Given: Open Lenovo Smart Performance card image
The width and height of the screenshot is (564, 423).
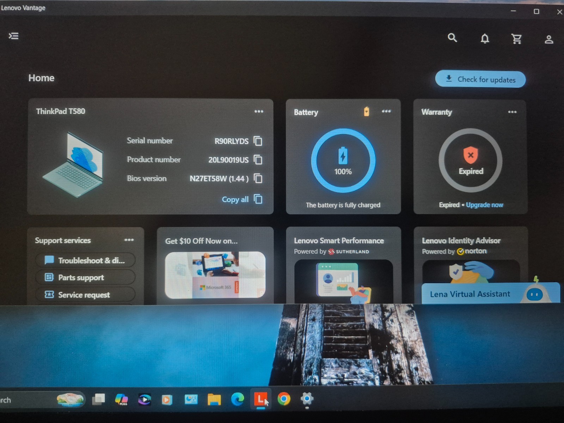Looking at the screenshot, I should pyautogui.click(x=343, y=282).
